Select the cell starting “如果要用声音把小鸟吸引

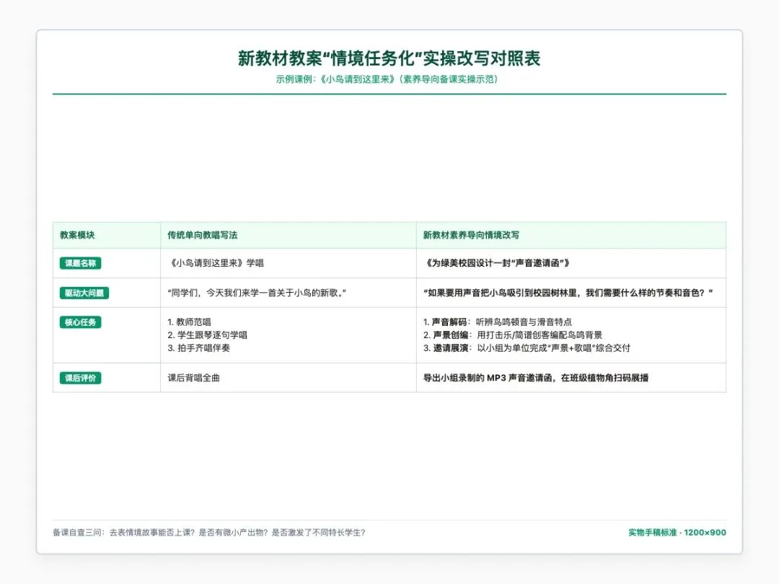[x=571, y=293]
